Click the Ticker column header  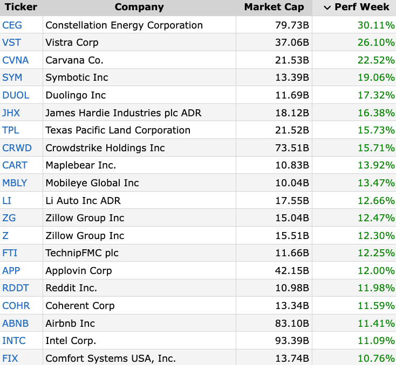click(21, 7)
